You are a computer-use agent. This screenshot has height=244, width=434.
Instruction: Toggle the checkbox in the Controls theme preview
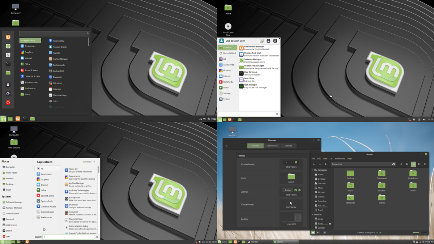295,190
